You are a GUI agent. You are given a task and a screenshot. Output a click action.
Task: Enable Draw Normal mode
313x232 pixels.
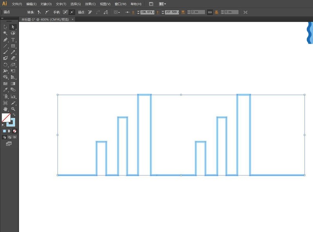tap(4, 137)
